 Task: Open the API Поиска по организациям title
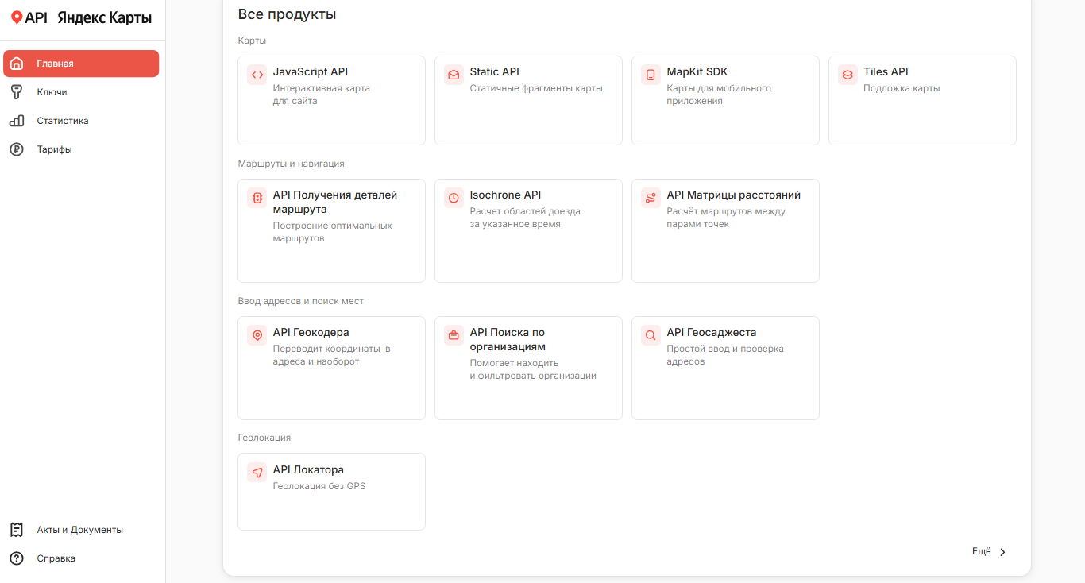point(508,339)
